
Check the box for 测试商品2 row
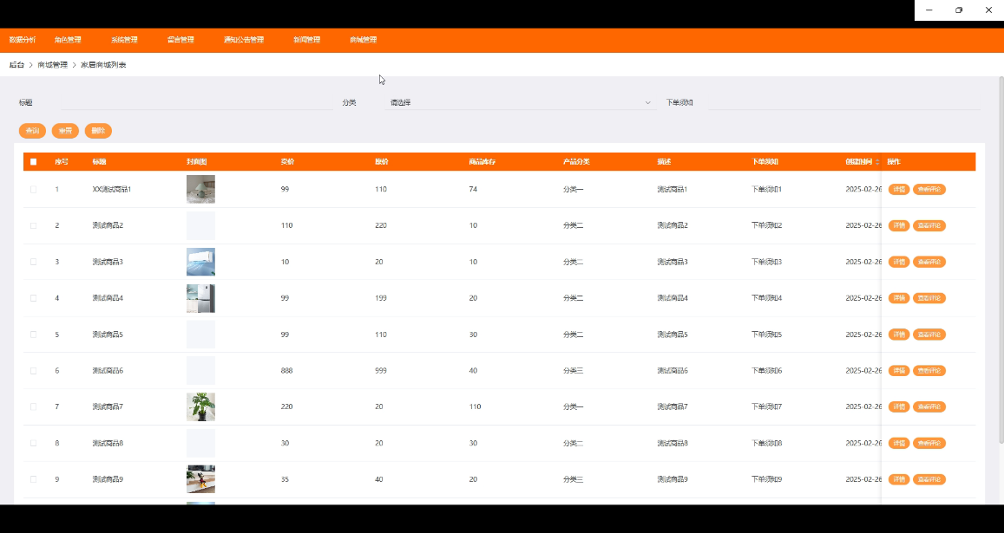[x=33, y=225]
